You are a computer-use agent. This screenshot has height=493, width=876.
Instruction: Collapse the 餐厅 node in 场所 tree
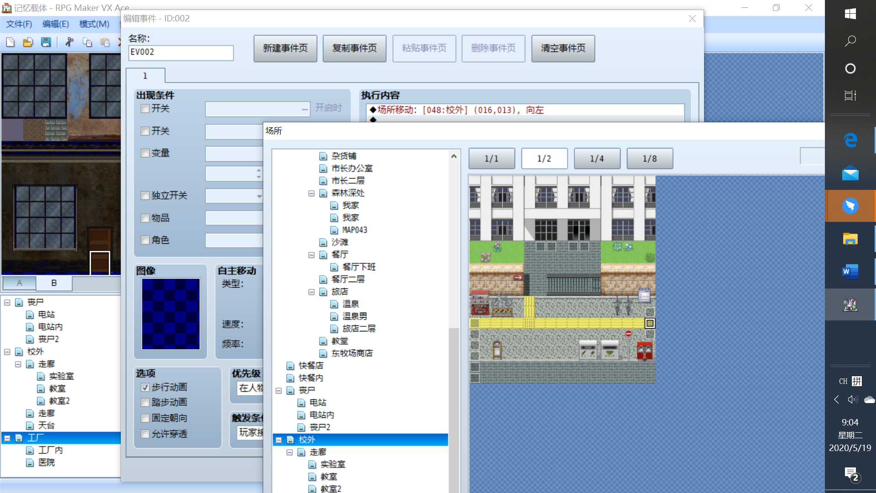(312, 255)
